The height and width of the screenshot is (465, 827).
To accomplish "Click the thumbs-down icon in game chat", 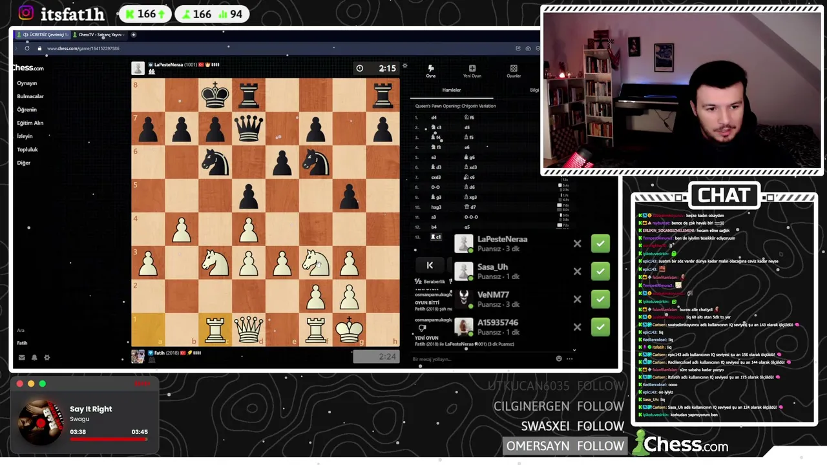I will [x=423, y=328].
